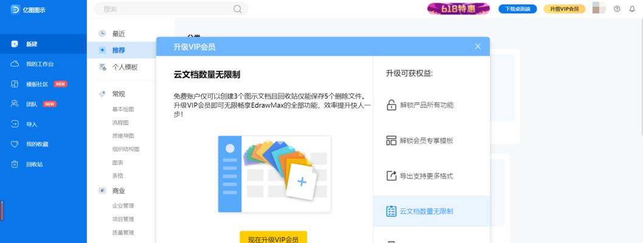The width and height of the screenshot is (643, 243).
Task: Expand the 商业 category group
Action: 119,191
